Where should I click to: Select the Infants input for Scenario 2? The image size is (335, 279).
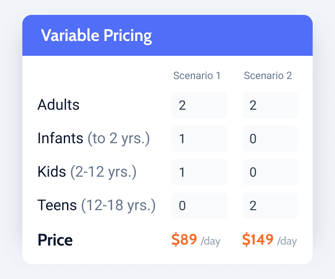269,139
